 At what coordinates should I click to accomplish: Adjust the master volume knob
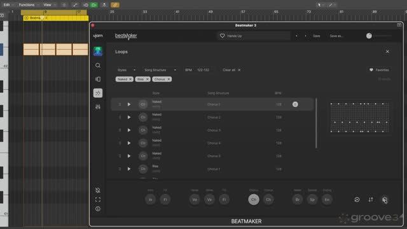click(369, 36)
